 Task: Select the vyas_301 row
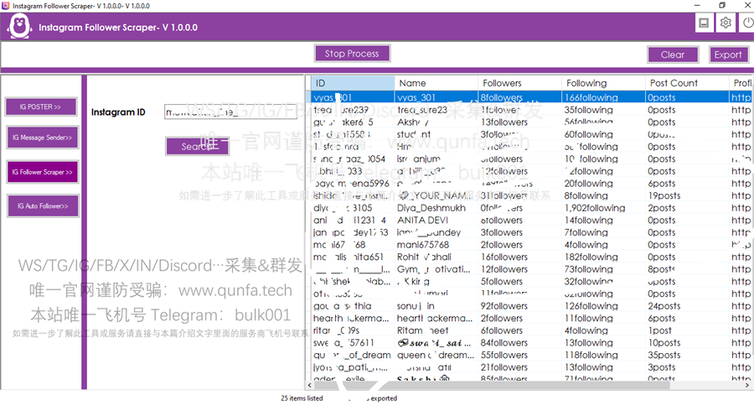529,97
